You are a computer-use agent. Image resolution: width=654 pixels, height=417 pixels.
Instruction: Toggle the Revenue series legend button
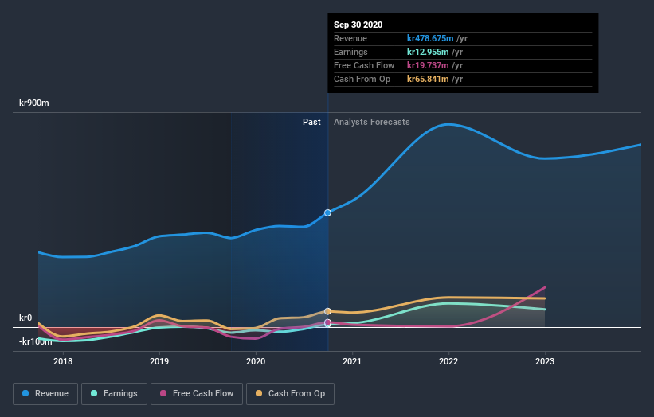pyautogui.click(x=45, y=394)
